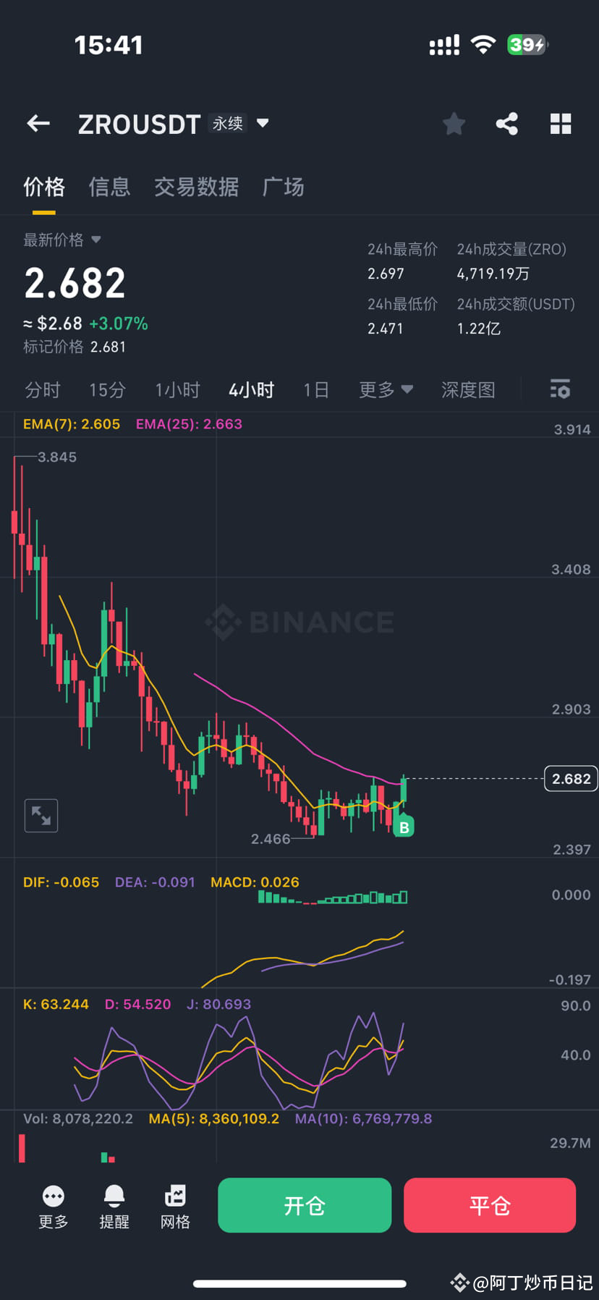Open chart settings icon beside 深度图

pos(560,389)
